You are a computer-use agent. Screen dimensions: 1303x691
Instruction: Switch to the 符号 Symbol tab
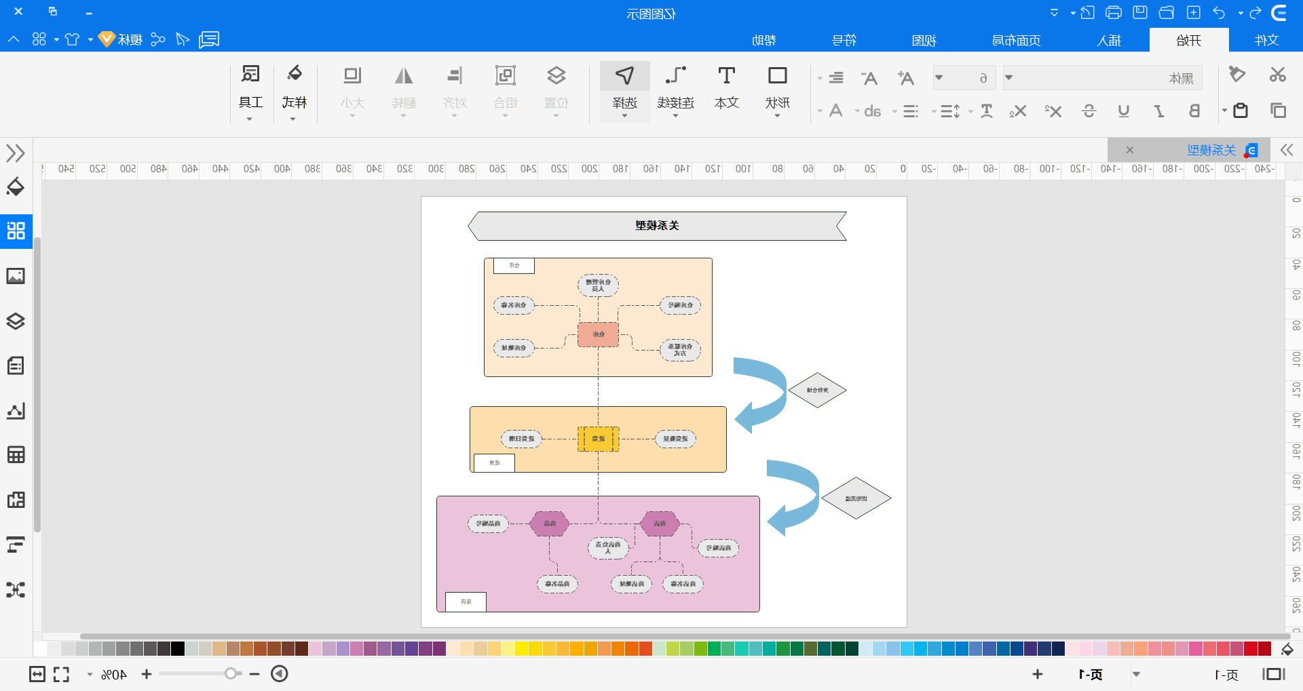tap(844, 40)
